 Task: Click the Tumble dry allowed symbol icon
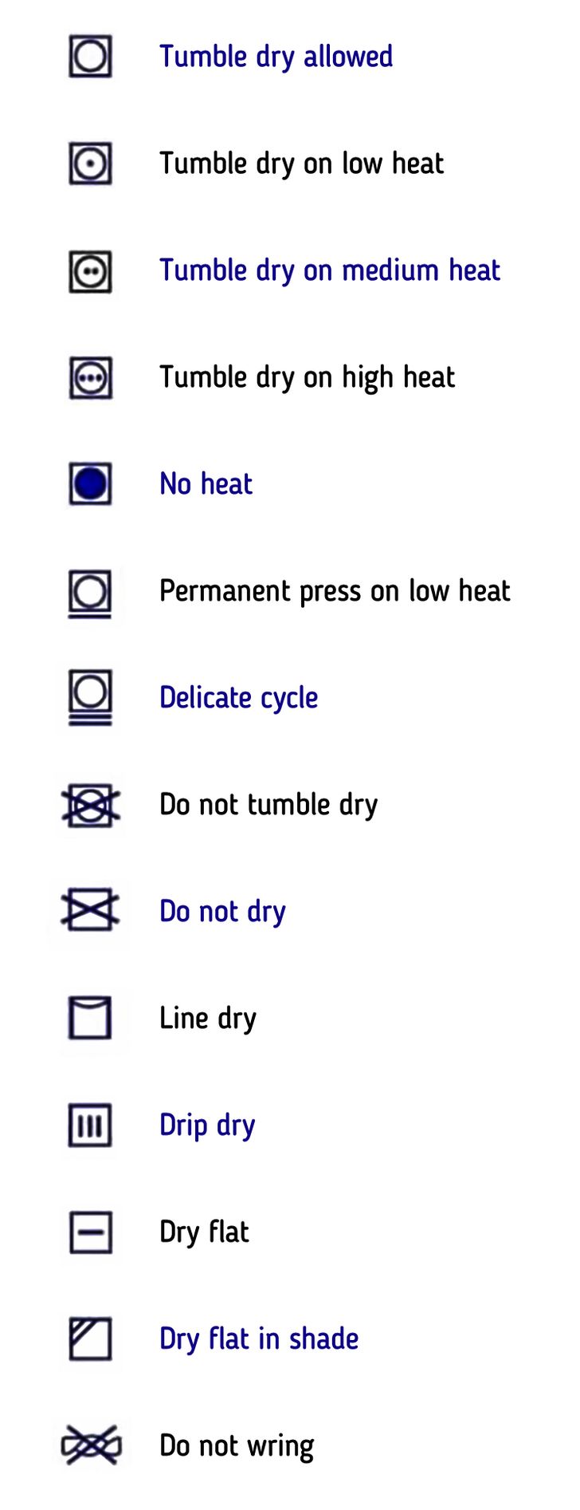click(x=90, y=57)
